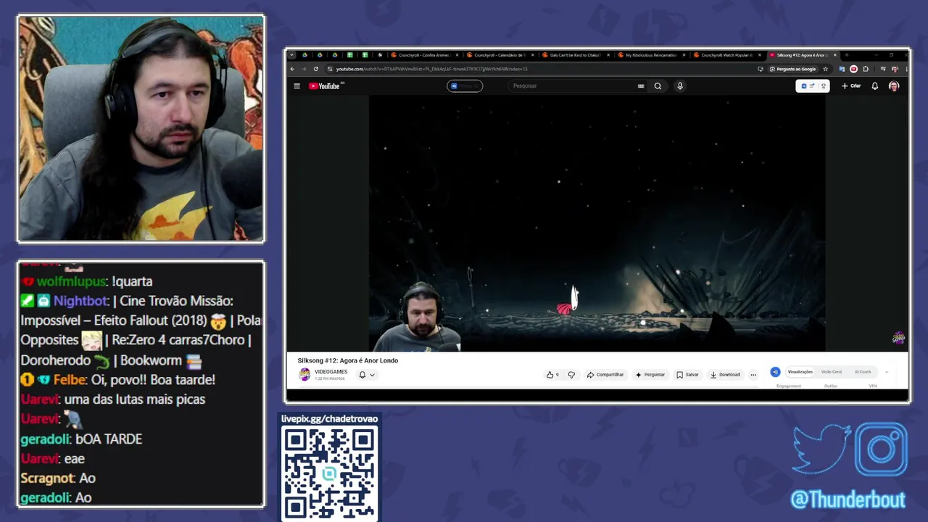The height and width of the screenshot is (522, 928).
Task: Open the VIDEOGAMES channel name link
Action: (x=331, y=372)
